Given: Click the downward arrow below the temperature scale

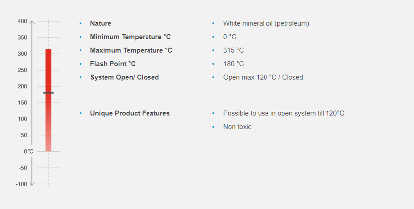Looking at the screenshot, I should [31, 184].
